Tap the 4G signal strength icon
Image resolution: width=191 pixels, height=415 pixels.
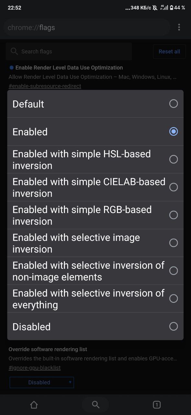[164, 7]
